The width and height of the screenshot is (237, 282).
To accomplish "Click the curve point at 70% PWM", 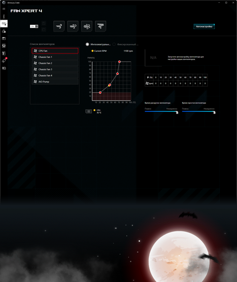I will coord(117,74).
